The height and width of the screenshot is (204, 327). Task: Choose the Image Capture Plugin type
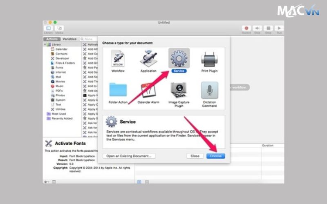coord(179,95)
